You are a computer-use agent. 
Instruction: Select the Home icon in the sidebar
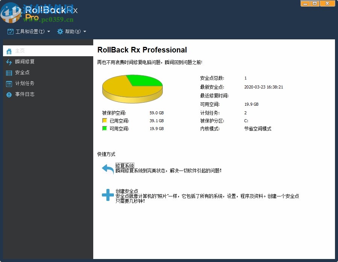[x=9, y=51]
